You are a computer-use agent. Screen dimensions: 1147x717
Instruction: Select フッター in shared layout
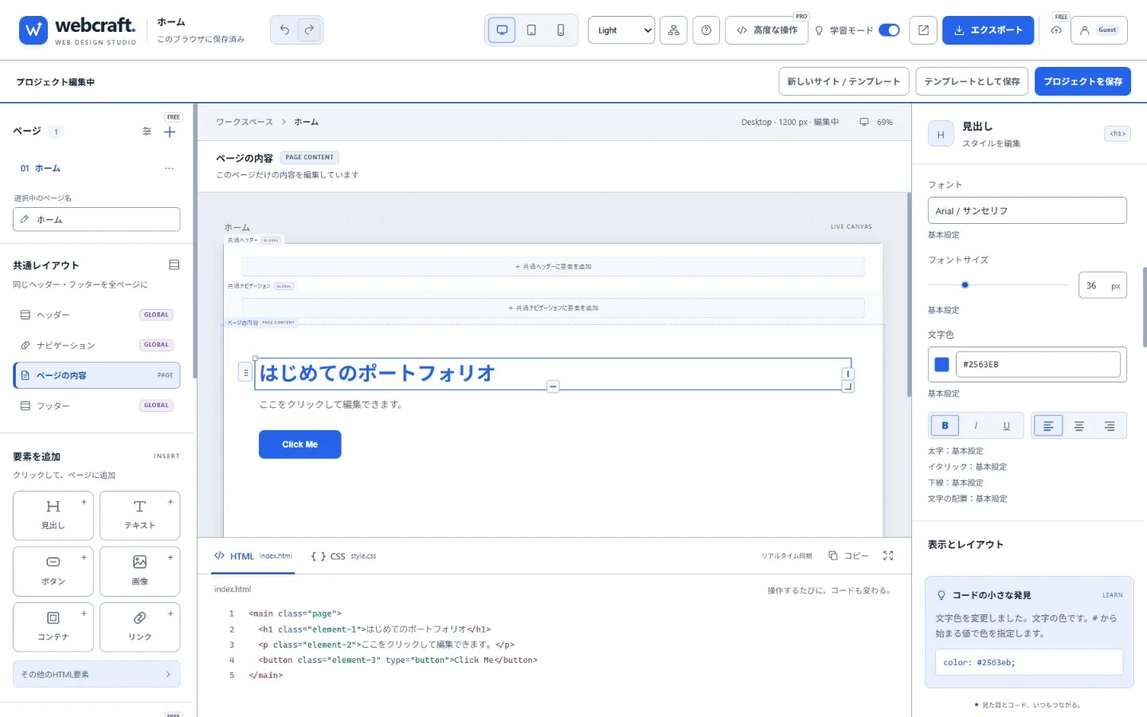tap(96, 406)
